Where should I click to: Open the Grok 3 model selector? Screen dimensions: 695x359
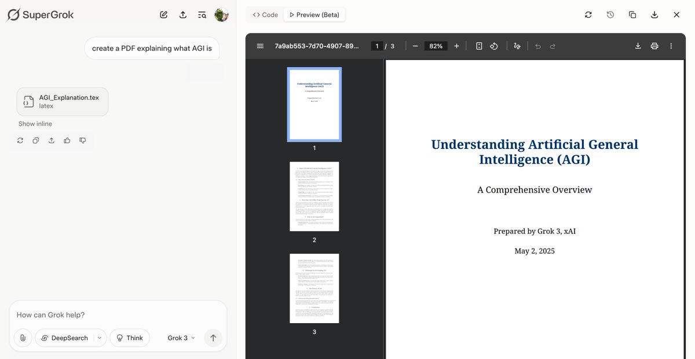pyautogui.click(x=181, y=338)
